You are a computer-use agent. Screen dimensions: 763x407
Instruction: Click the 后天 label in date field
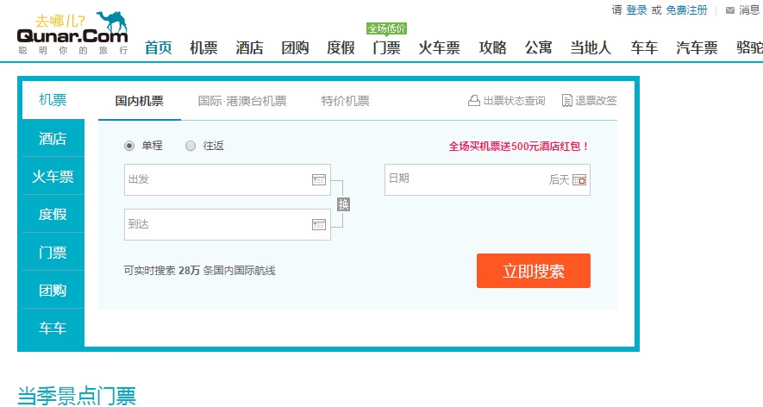559,180
